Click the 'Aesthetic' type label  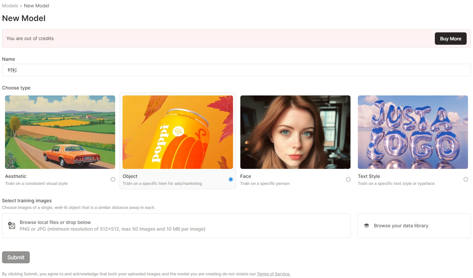(x=16, y=176)
